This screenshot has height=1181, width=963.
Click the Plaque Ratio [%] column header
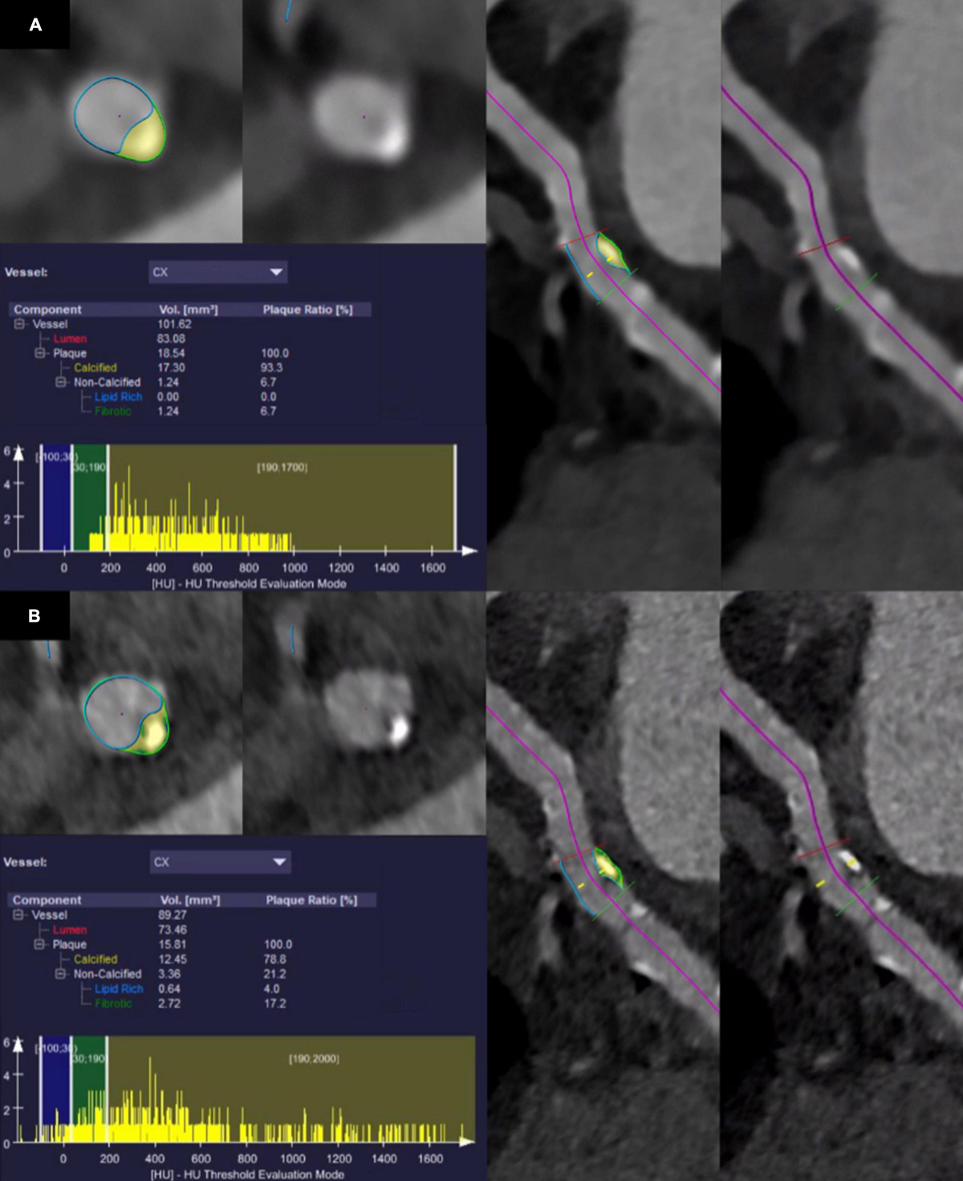pyautogui.click(x=311, y=309)
